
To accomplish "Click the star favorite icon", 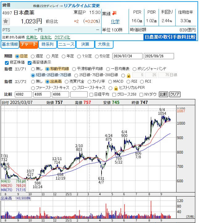I will tap(6, 21).
